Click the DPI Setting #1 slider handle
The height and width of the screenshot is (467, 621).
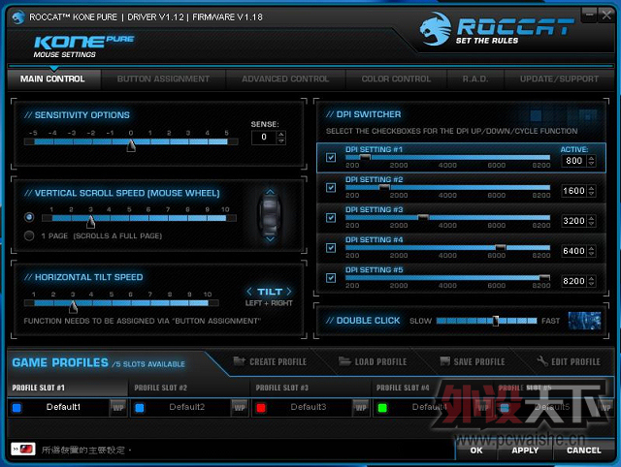point(365,157)
